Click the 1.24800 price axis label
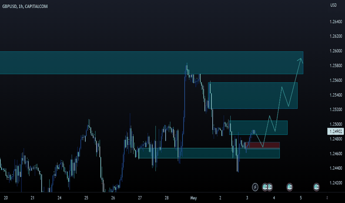This screenshot has height=203, width=345. point(336,139)
